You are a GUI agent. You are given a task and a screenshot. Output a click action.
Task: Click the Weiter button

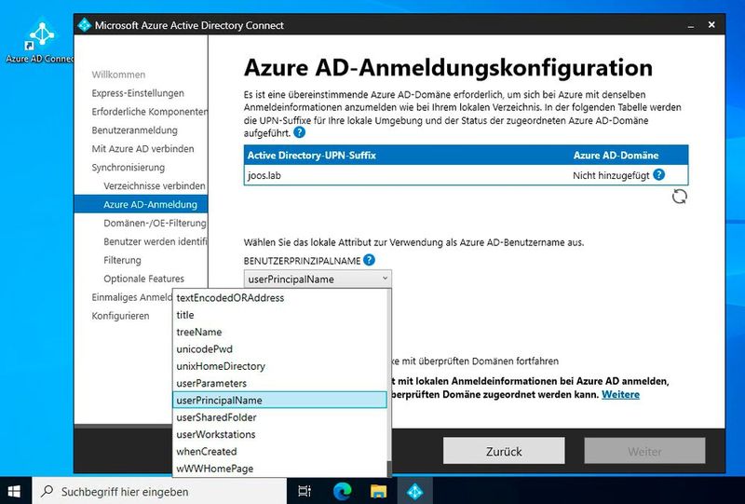pyautogui.click(x=644, y=451)
